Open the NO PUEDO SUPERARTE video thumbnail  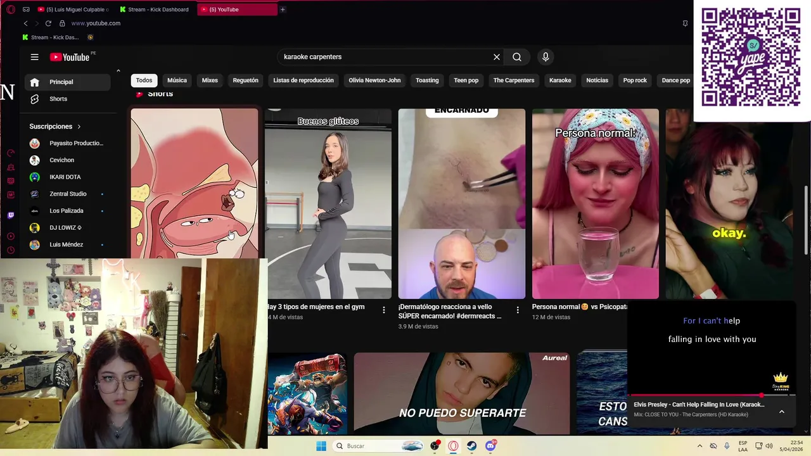pyautogui.click(x=462, y=393)
